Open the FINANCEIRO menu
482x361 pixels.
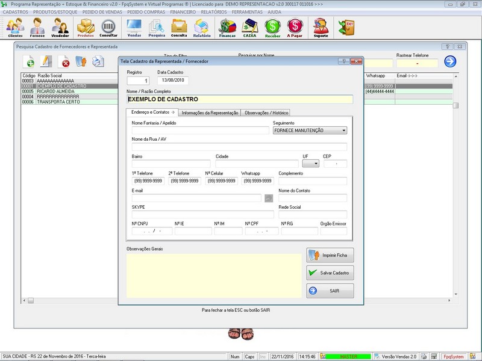(183, 12)
